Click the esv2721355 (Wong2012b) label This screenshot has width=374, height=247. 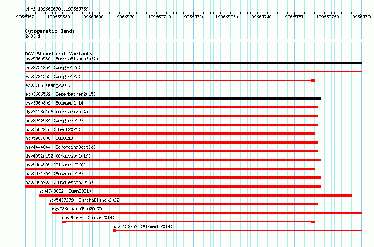pyautogui.click(x=53, y=76)
